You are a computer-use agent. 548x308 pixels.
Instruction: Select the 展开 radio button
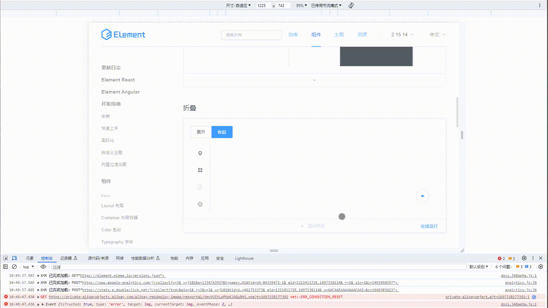pos(201,132)
